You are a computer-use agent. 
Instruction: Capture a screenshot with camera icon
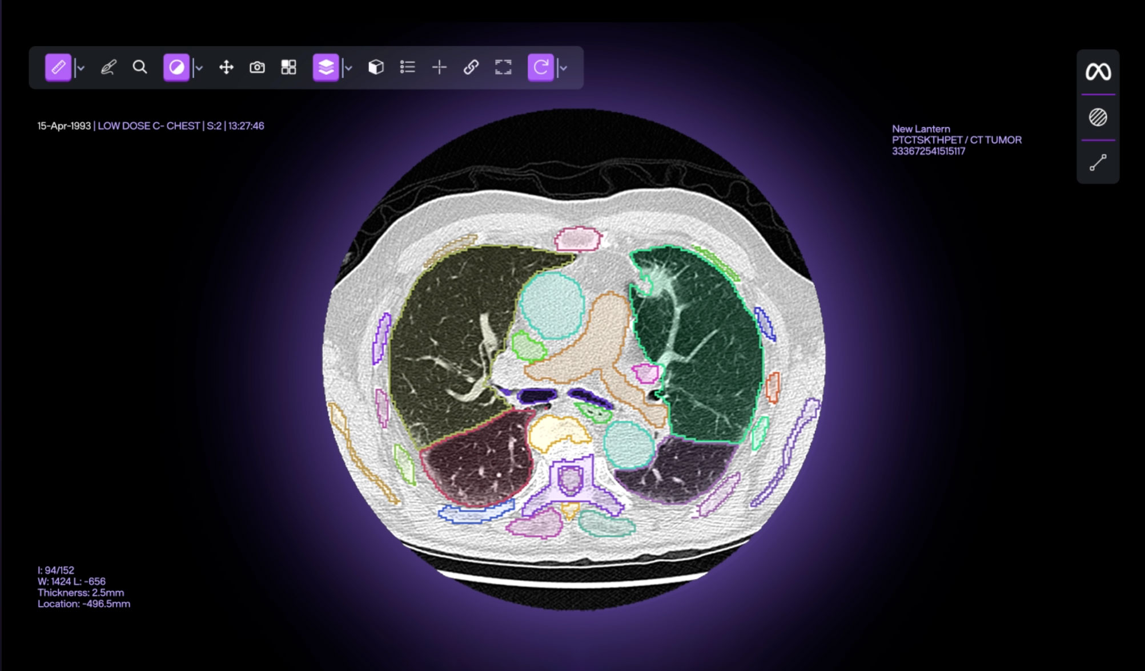pos(257,68)
